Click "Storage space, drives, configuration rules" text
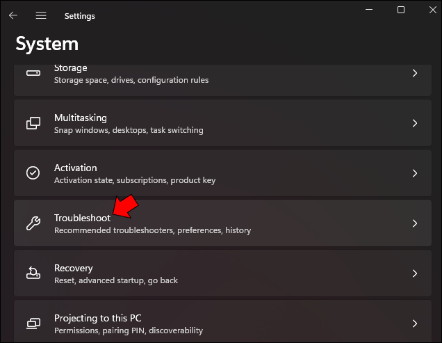This screenshot has width=442, height=343. click(131, 80)
